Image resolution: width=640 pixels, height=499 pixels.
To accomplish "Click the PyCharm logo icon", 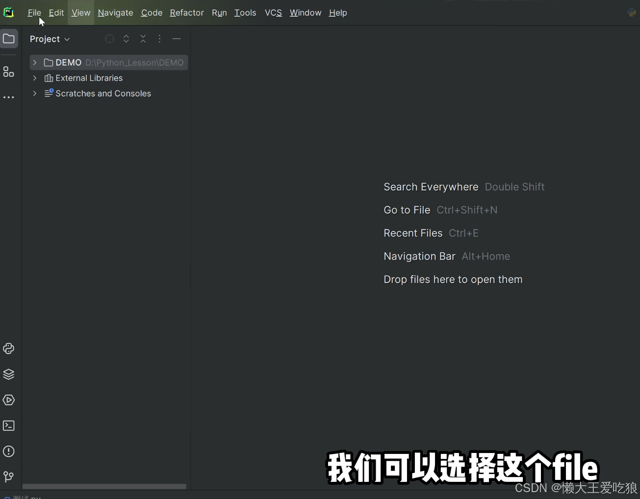I will tap(9, 12).
